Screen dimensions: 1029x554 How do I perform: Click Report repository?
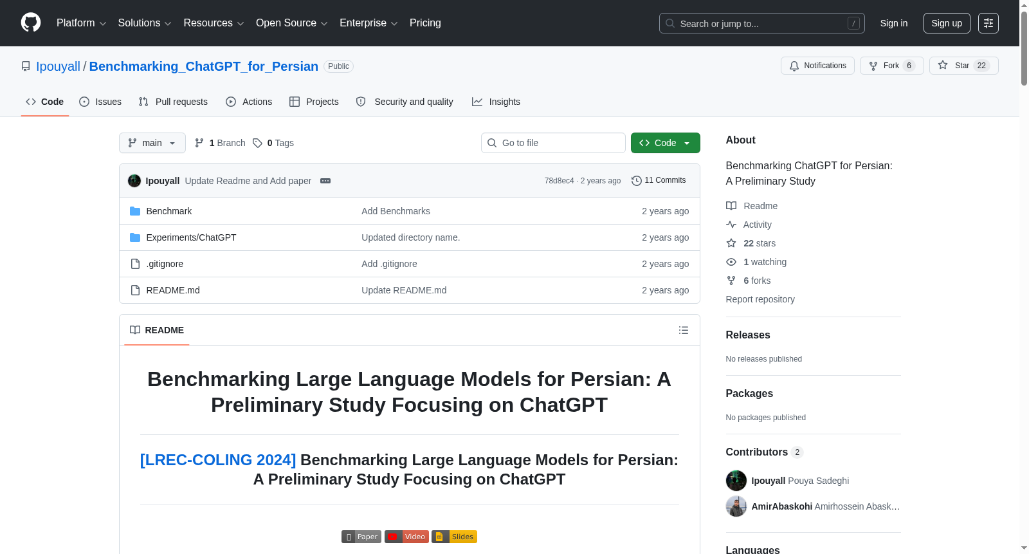point(760,299)
